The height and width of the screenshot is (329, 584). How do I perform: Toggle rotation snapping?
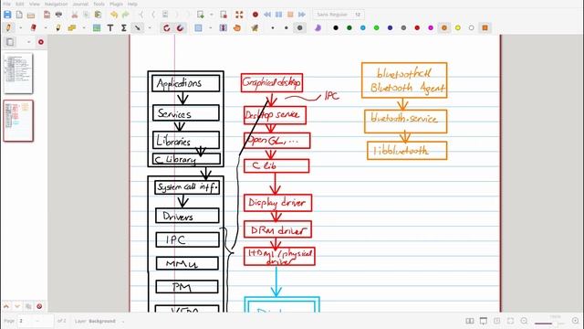coord(166,27)
